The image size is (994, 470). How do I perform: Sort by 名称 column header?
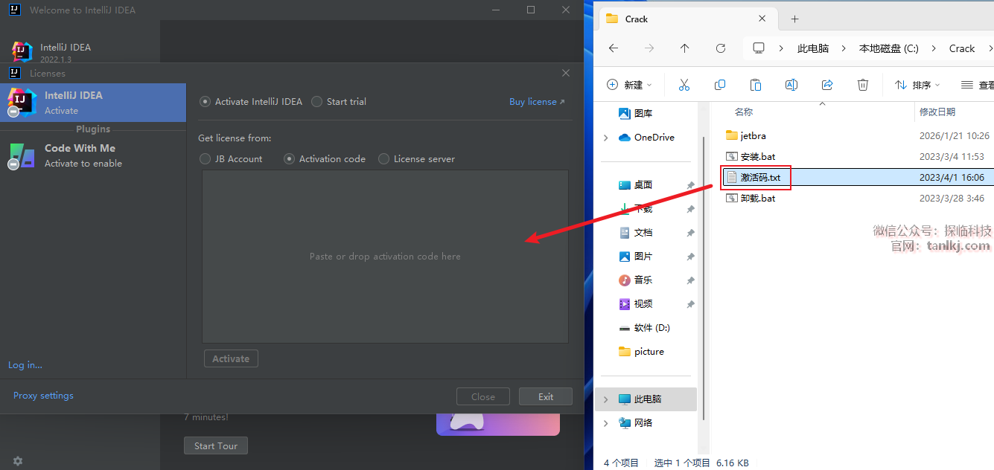(744, 112)
